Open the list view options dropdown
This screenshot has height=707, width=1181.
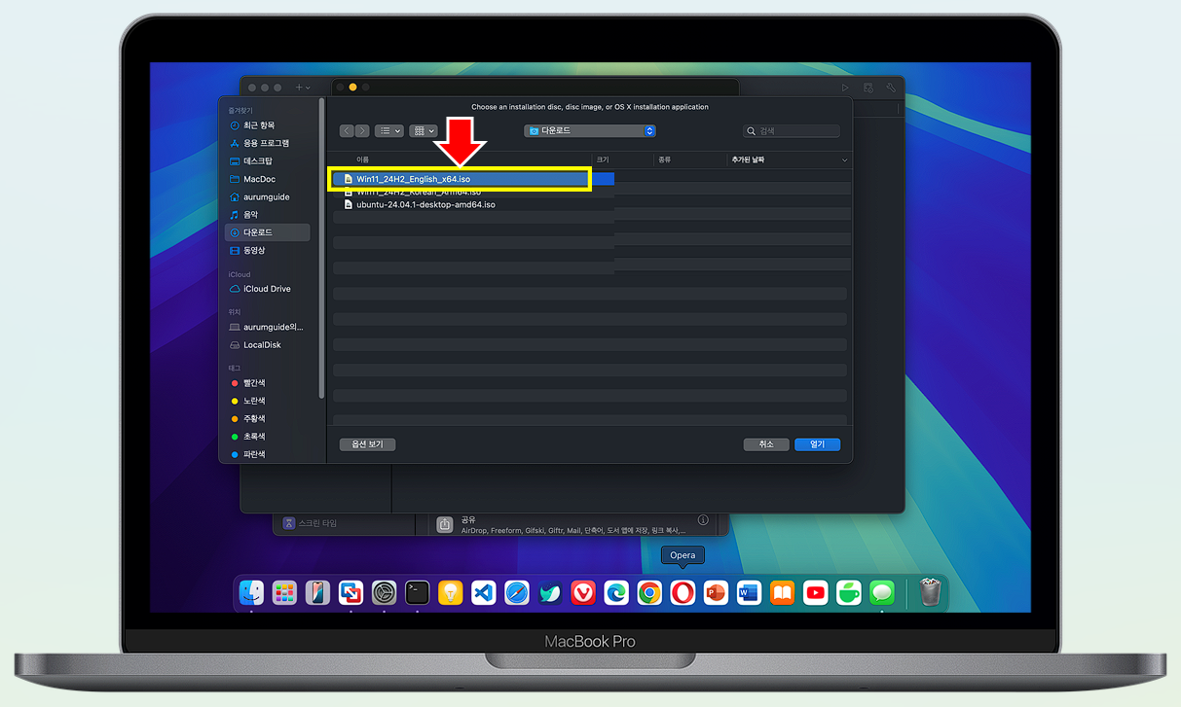388,130
